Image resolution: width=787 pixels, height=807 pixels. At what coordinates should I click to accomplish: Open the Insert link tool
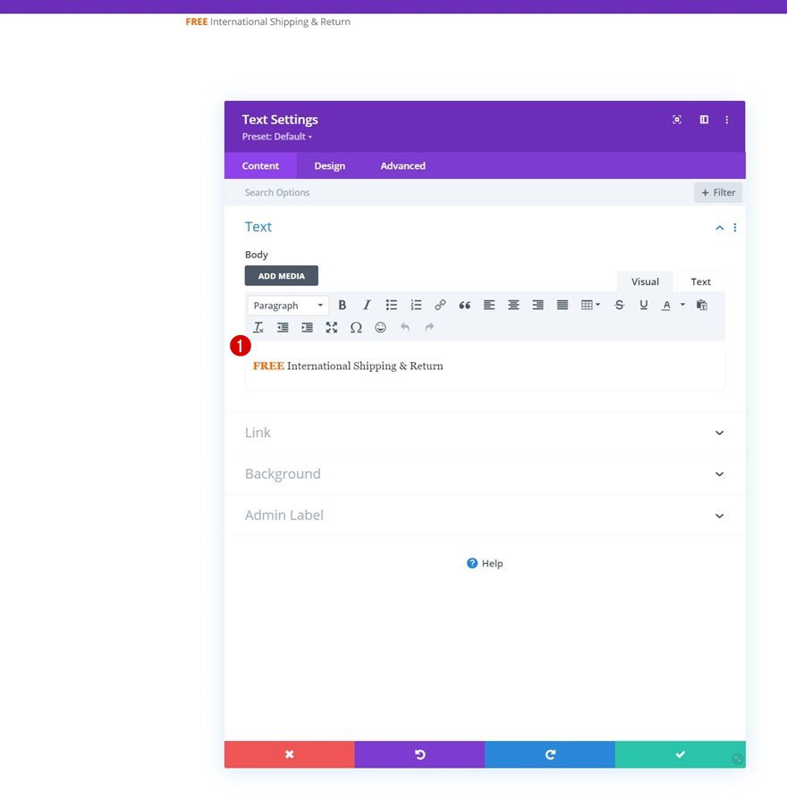(x=440, y=305)
